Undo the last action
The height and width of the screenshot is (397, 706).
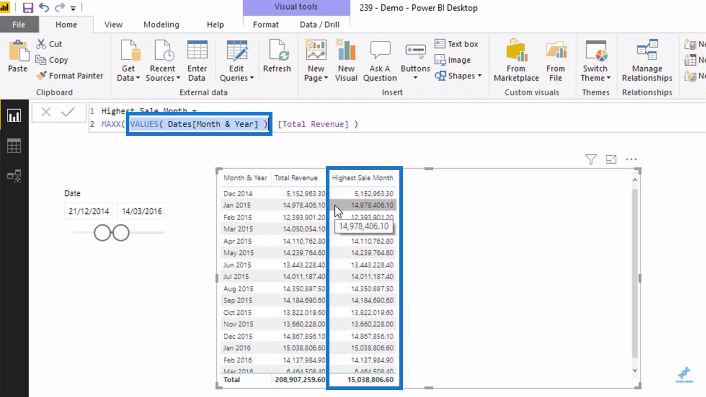coord(44,8)
